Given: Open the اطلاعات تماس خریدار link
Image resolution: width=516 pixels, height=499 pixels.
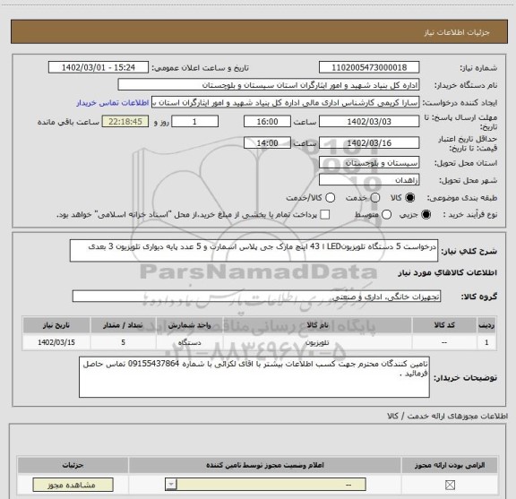Looking at the screenshot, I should coord(113,103).
